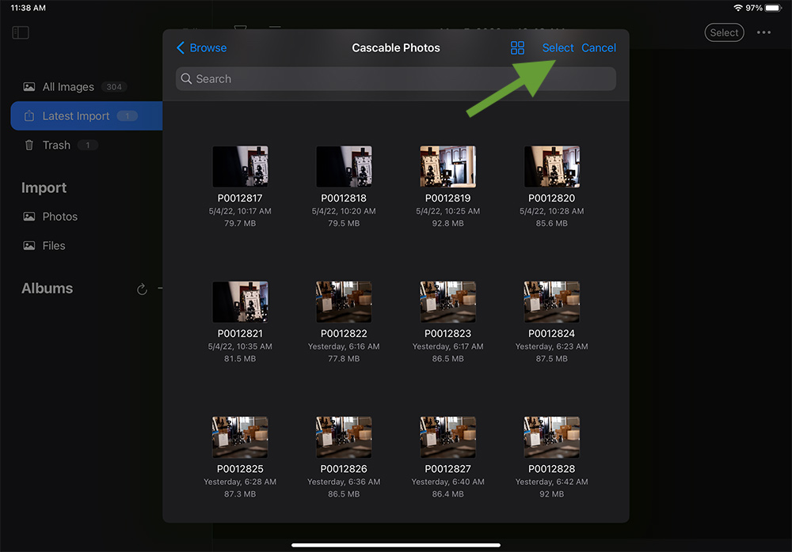Click the magnifier icon in Search
Viewport: 792px width, 552px height.
coord(186,79)
